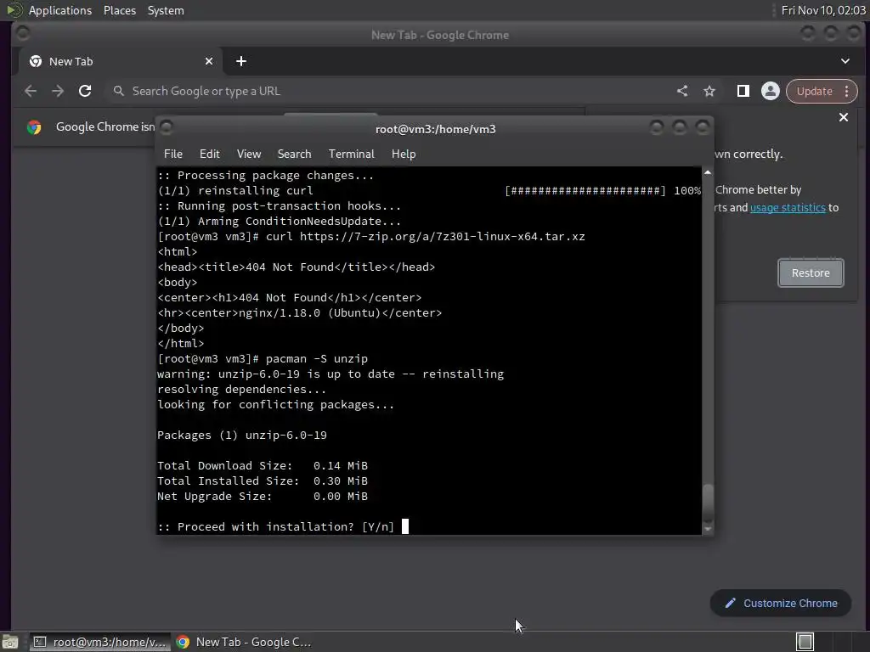Open the terminal Edit menu
Image resolution: width=870 pixels, height=652 pixels.
[209, 154]
